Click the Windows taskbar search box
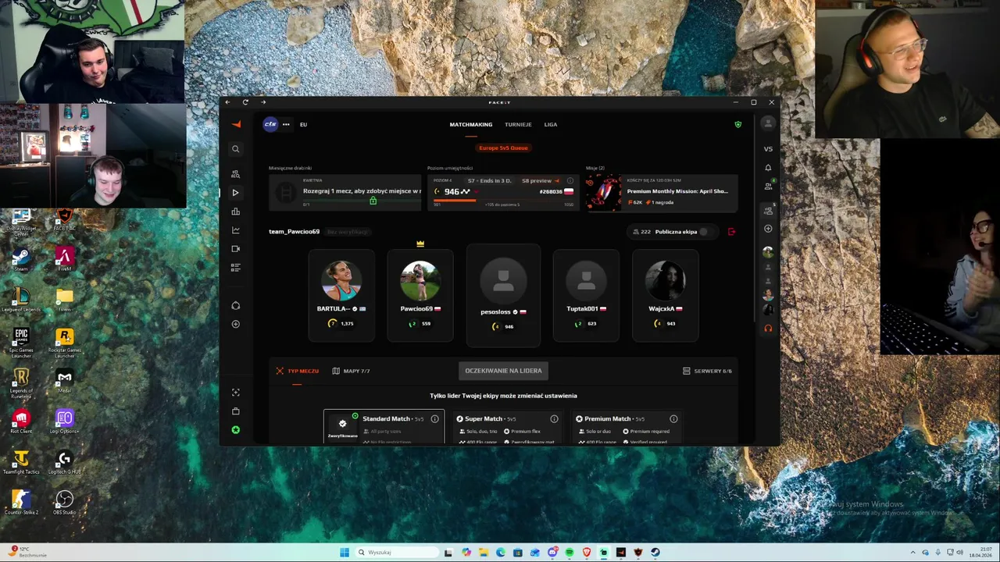The image size is (1000, 562). [396, 553]
